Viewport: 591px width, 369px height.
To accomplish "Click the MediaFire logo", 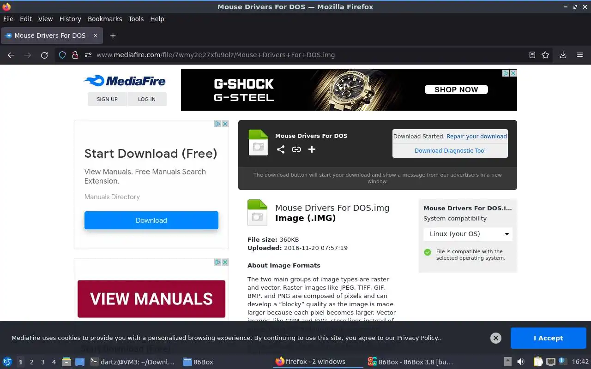I will tap(124, 81).
